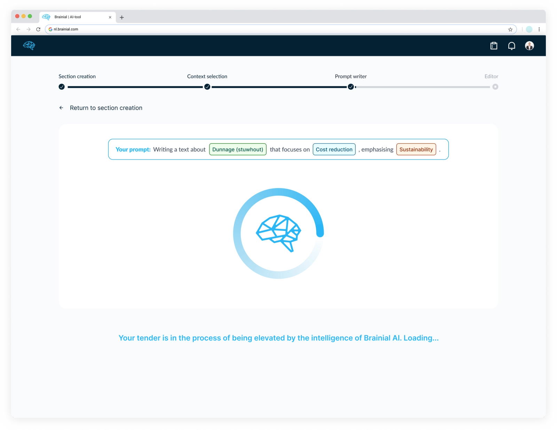The height and width of the screenshot is (430, 557).
Task: Reload the page with the refresh icon
Action: coord(38,29)
